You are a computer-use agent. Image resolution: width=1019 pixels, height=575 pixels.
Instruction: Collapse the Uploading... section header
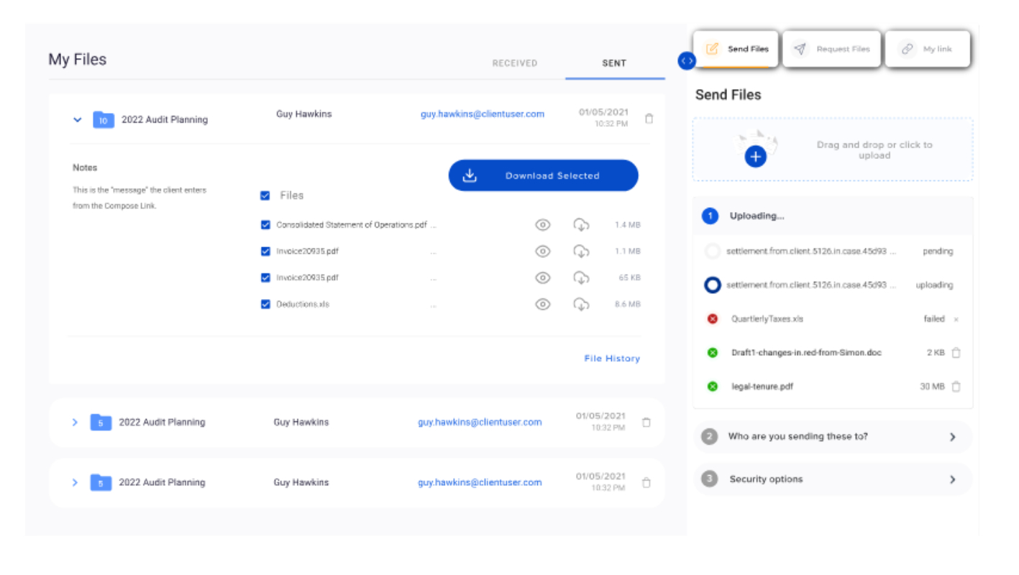(x=833, y=216)
